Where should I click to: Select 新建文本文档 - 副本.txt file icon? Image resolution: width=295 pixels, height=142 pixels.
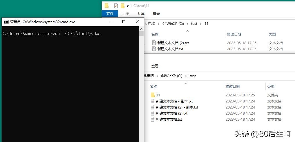(153, 101)
